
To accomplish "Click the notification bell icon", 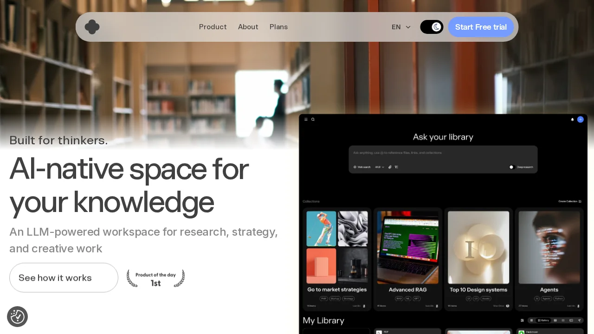I will point(572,120).
